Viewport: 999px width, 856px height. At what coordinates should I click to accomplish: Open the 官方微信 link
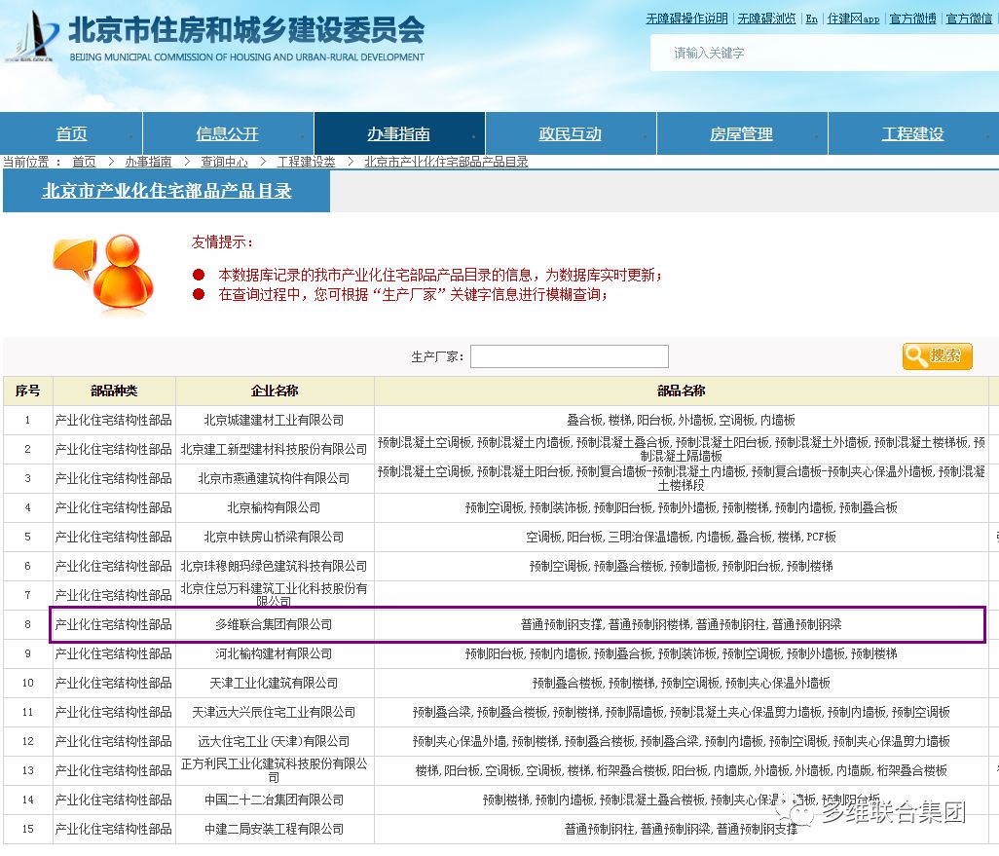pos(969,19)
